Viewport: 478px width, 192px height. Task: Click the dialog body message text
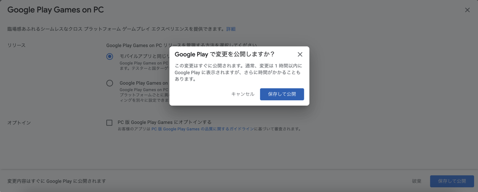click(x=238, y=72)
